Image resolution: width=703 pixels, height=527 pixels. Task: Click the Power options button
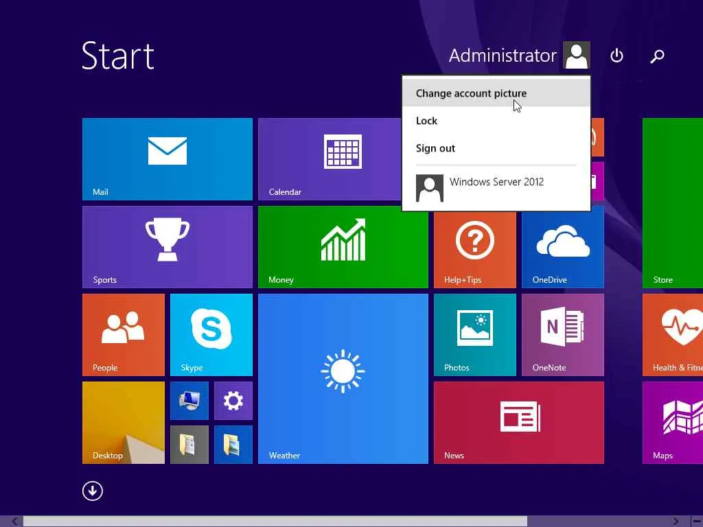tap(617, 56)
